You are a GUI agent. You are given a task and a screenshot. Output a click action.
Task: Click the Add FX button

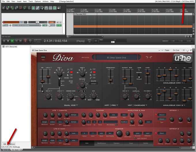click(x=5, y=144)
